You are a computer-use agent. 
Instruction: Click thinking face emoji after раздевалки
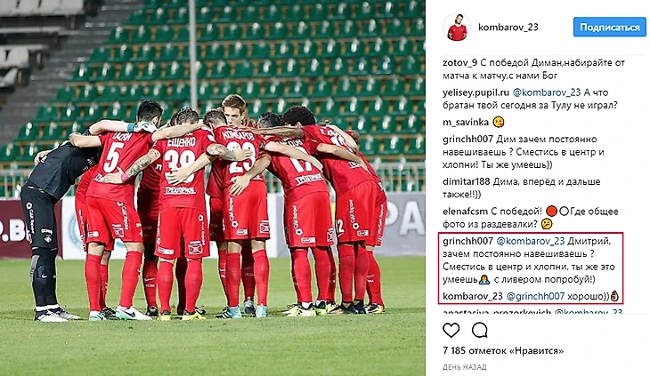547,224
